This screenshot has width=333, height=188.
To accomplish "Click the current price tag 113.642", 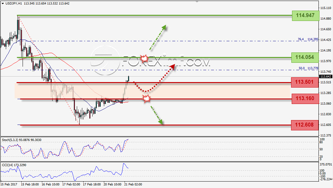I will point(326,77).
